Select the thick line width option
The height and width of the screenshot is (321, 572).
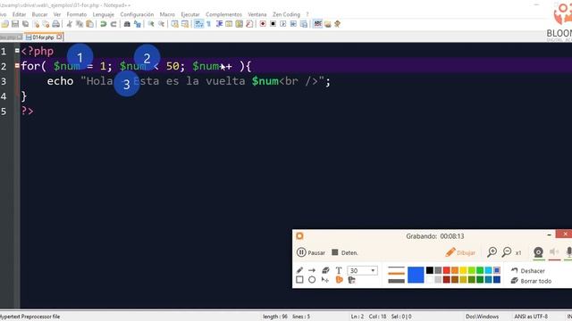click(396, 281)
